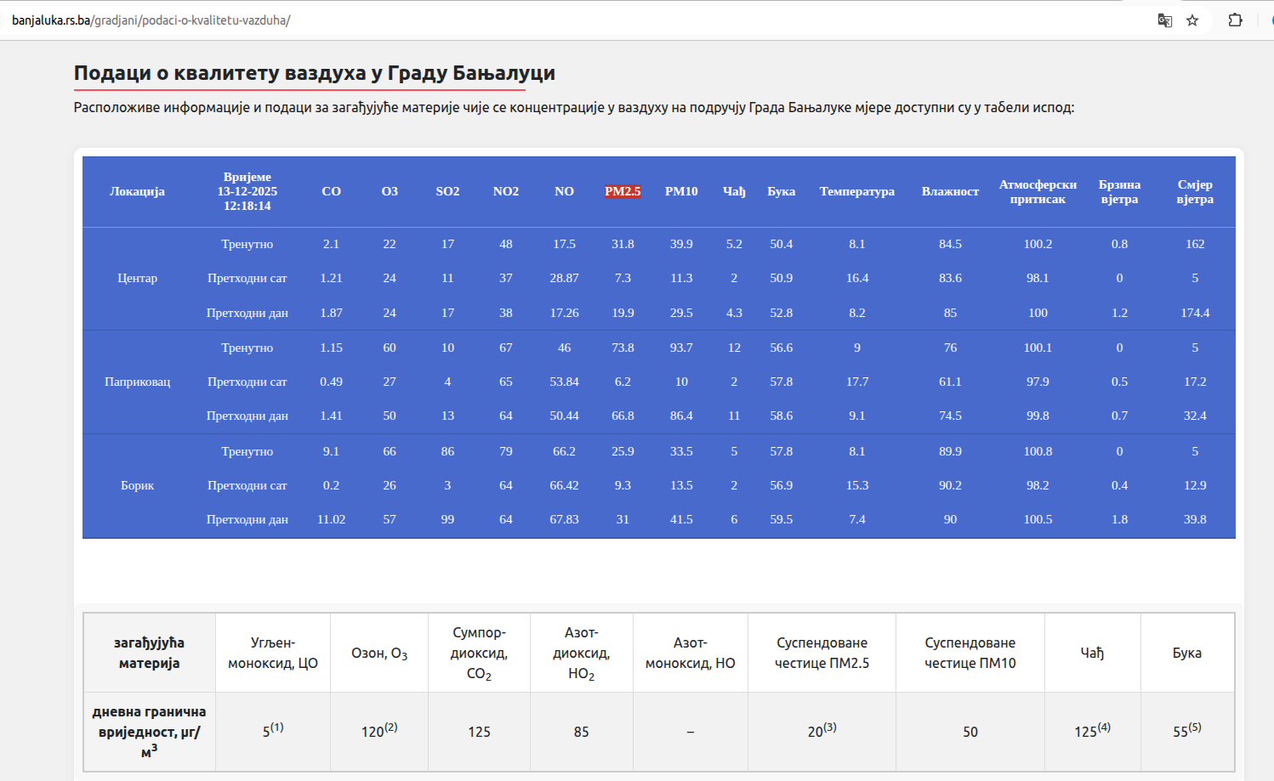Click the Чађ column header in the blue table
The height and width of the screenshot is (781, 1274).
pos(734,191)
